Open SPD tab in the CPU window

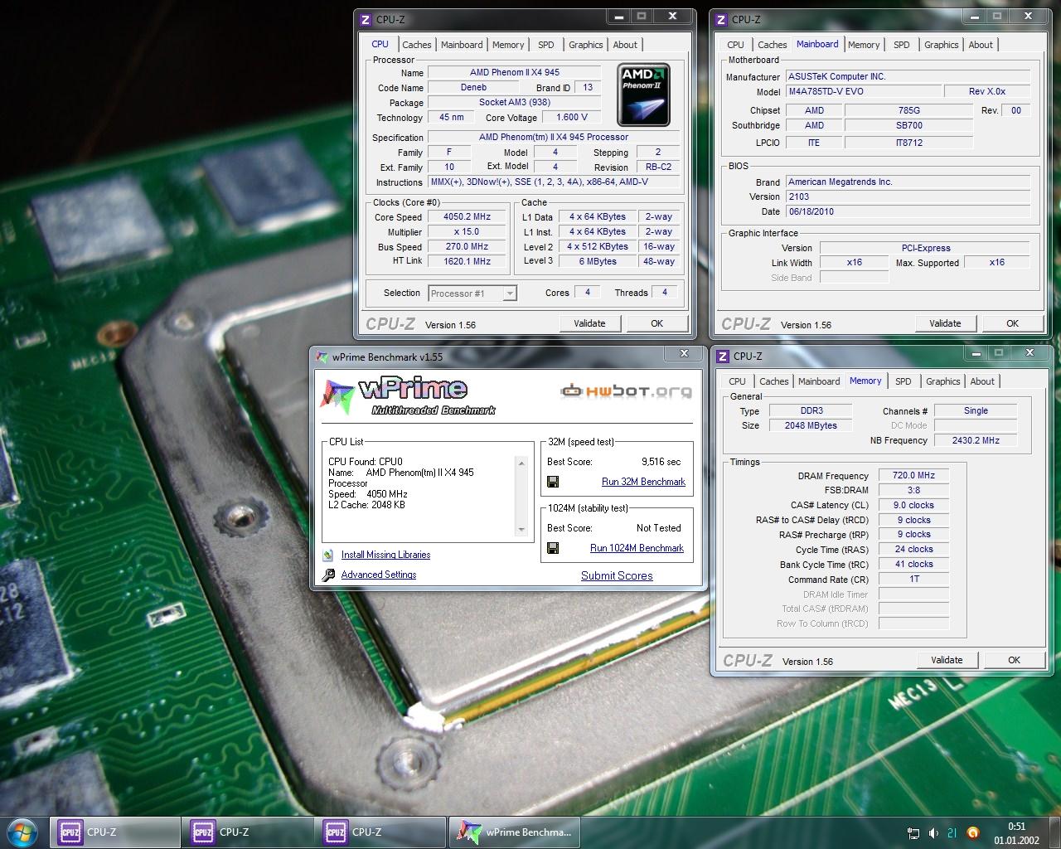tap(545, 45)
